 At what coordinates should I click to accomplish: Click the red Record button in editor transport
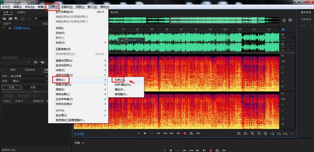tap(185, 133)
